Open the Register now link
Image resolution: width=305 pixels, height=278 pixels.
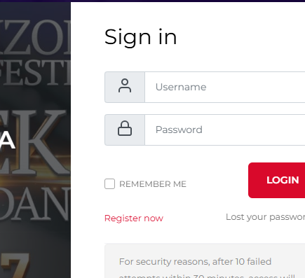134,218
